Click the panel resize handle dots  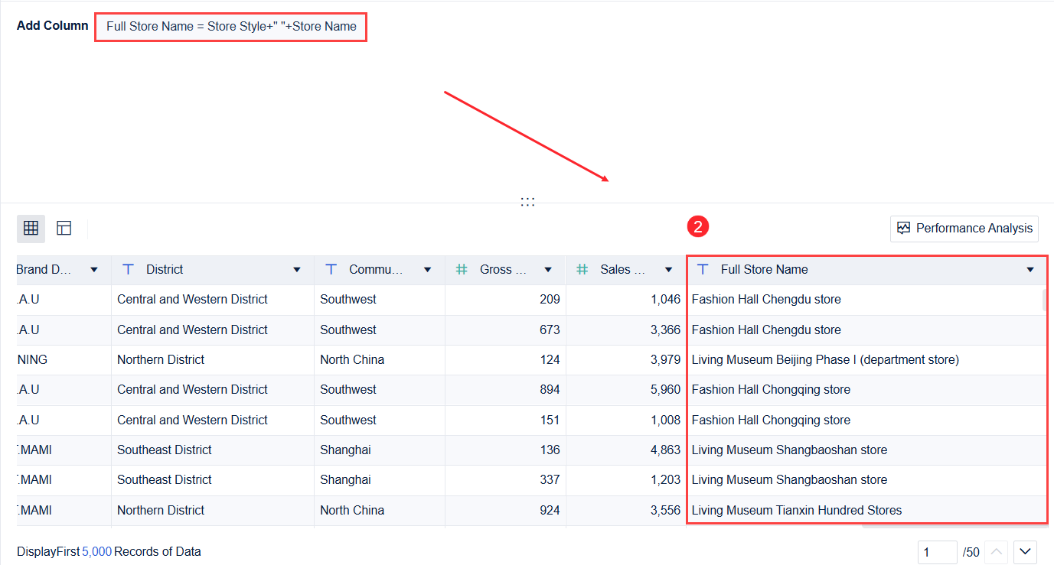click(527, 202)
